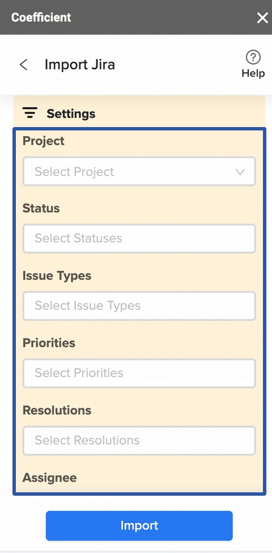This screenshot has height=553, width=272.
Task: Click the Assignee label
Action: tap(49, 478)
